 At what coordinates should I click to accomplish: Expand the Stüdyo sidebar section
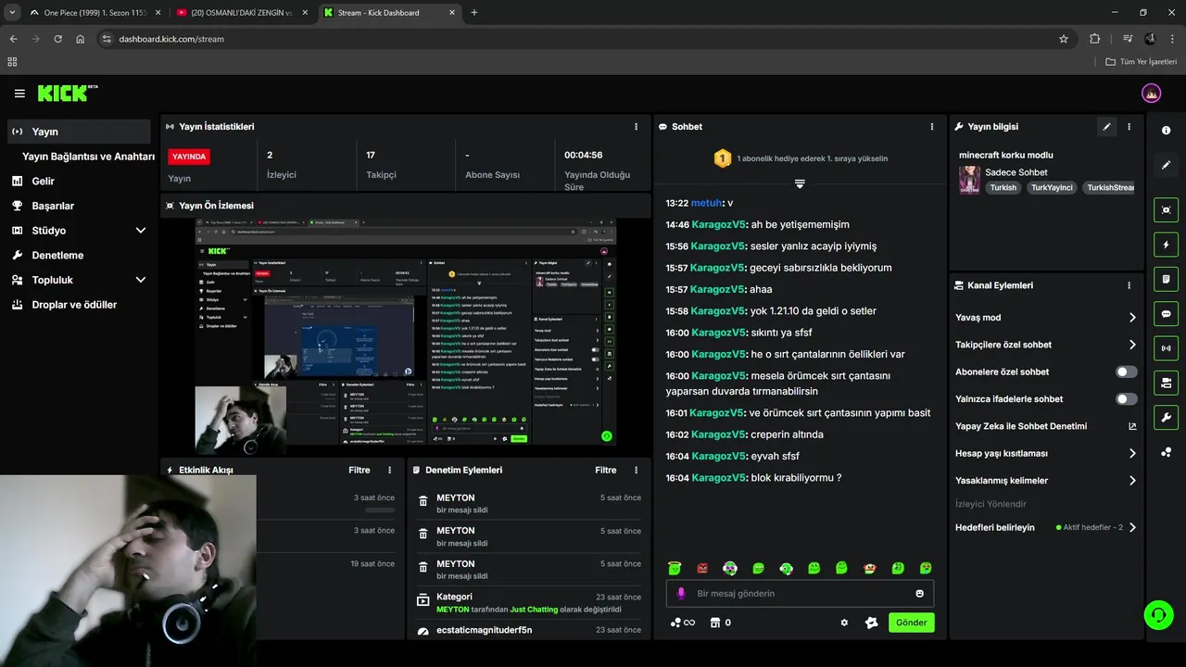click(141, 231)
